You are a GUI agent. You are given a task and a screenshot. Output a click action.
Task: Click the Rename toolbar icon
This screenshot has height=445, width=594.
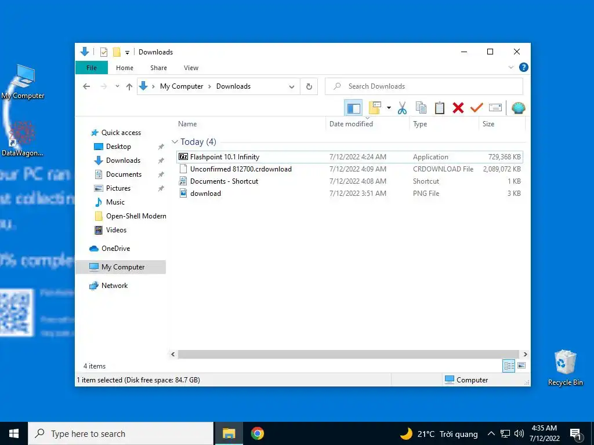495,108
